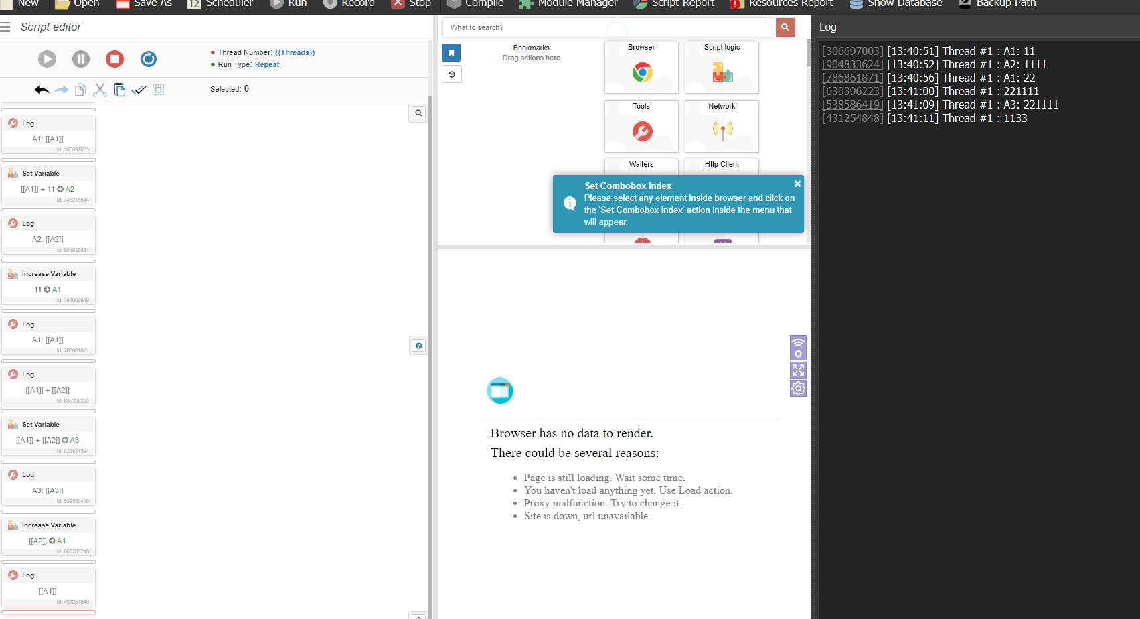Pause the script execution
This screenshot has height=619, width=1140.
(81, 59)
